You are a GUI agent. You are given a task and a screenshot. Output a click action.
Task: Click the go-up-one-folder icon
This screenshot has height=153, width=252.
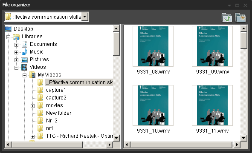coord(227,17)
